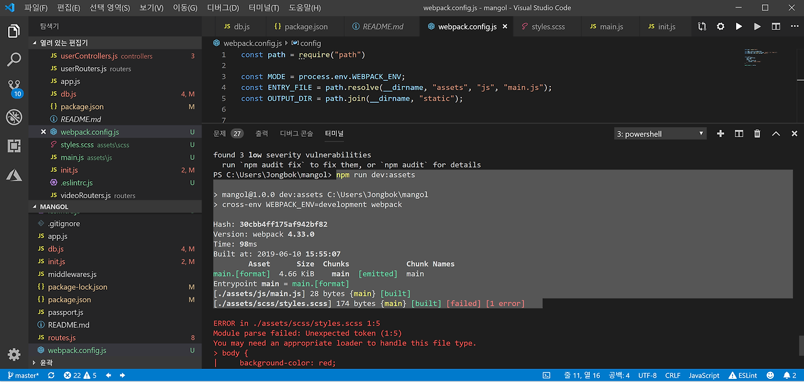The image size is (804, 382).
Task: Open Source Control view with 10 badge
Action: click(x=14, y=88)
